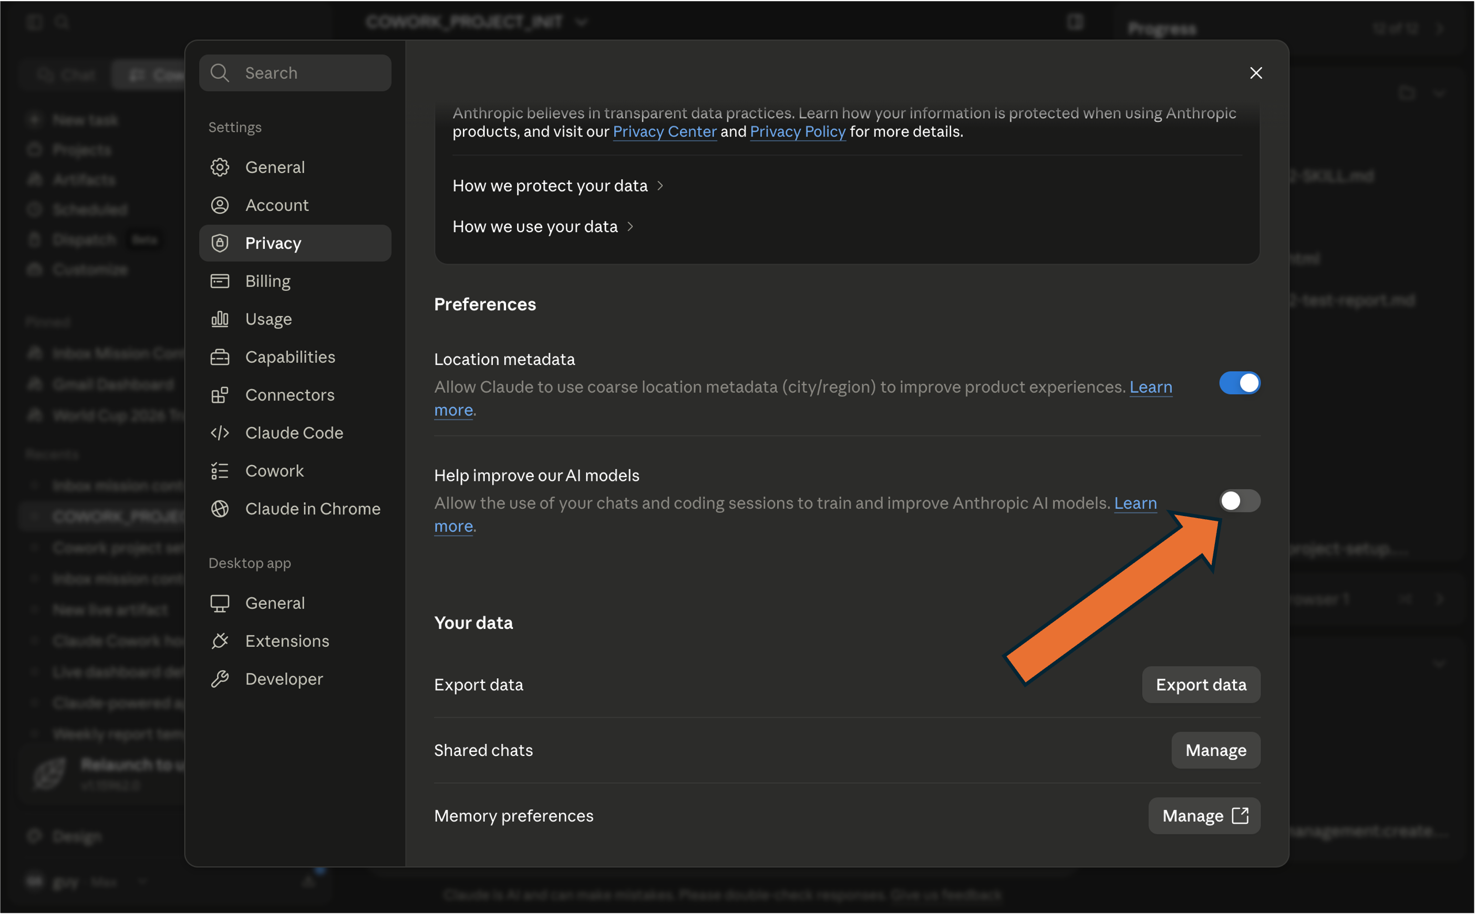Open the Privacy Policy link
1476x914 pixels.
(798, 132)
